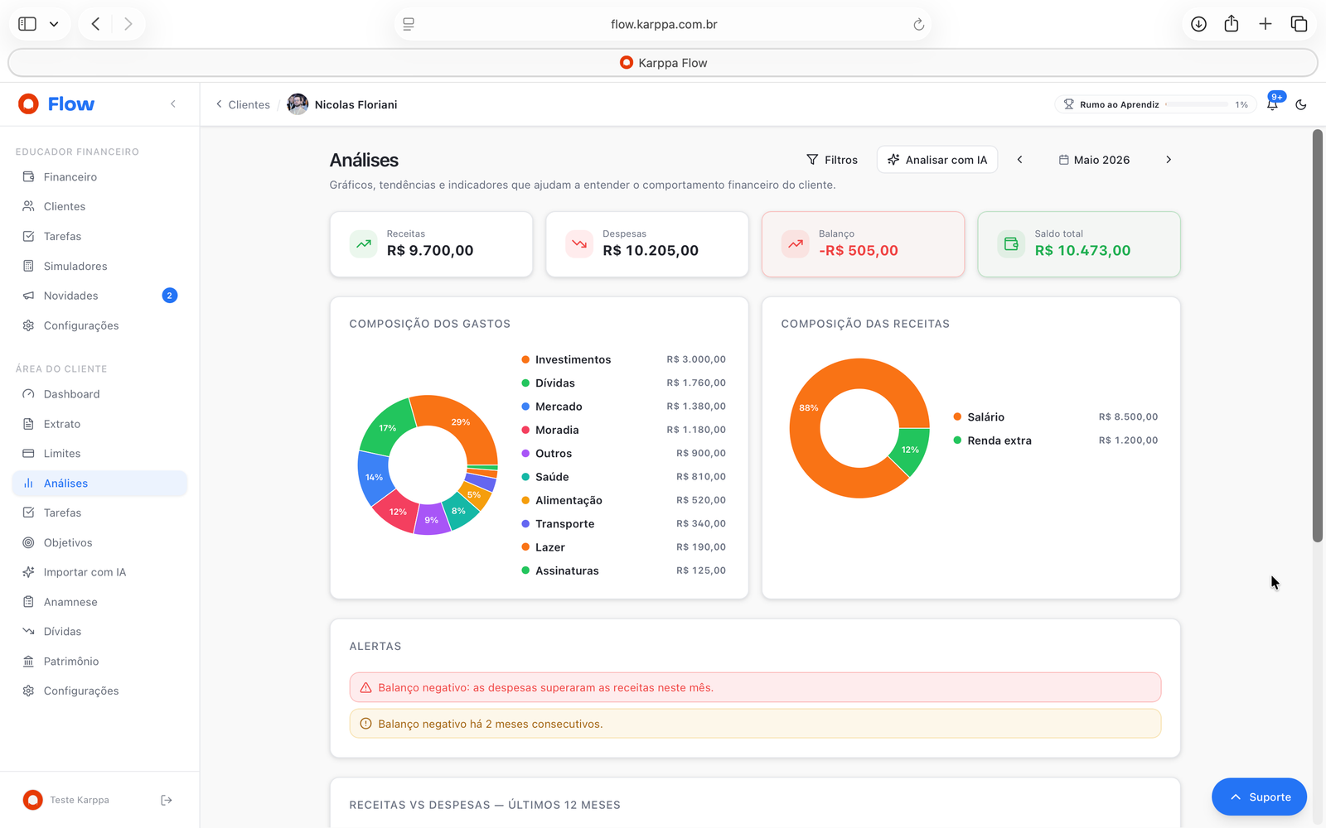This screenshot has width=1326, height=828.
Task: Select the Karppa Flow tab
Action: pos(663,63)
